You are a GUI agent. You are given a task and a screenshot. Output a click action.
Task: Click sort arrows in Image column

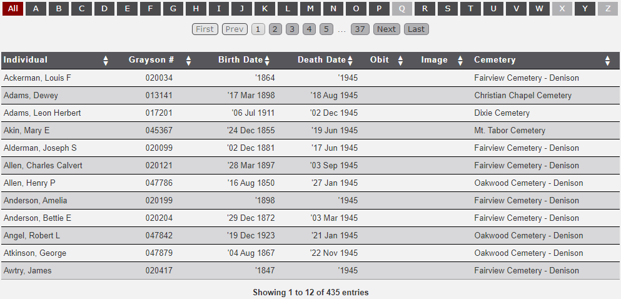pyautogui.click(x=460, y=61)
